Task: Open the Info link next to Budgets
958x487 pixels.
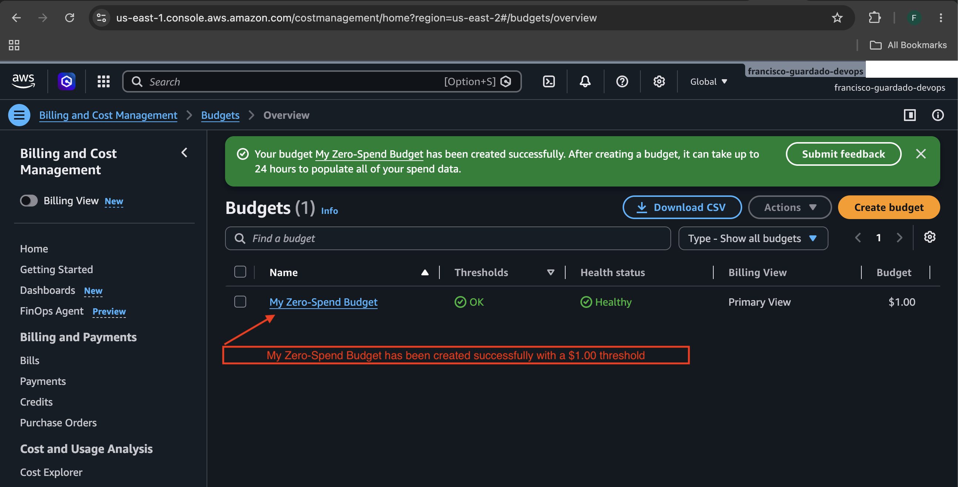Action: coord(329,211)
